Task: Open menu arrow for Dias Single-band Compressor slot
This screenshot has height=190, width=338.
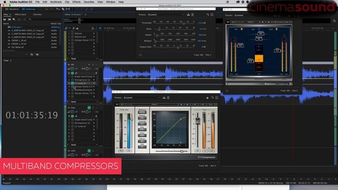Action: tap(94, 120)
